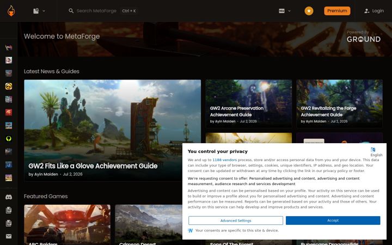Click the search magnifier icon
The width and height of the screenshot is (392, 245).
[71, 11]
